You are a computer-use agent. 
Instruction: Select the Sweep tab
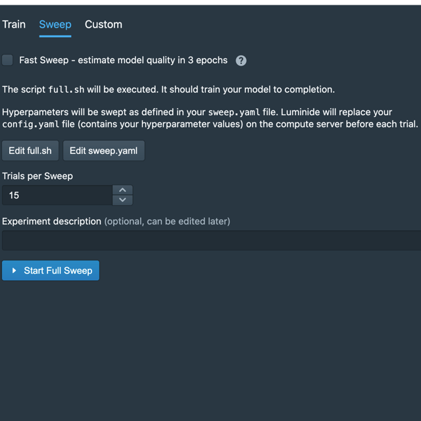(55, 25)
